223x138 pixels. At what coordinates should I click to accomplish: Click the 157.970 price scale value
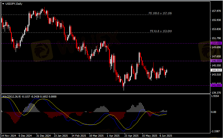[x=216, y=11]
